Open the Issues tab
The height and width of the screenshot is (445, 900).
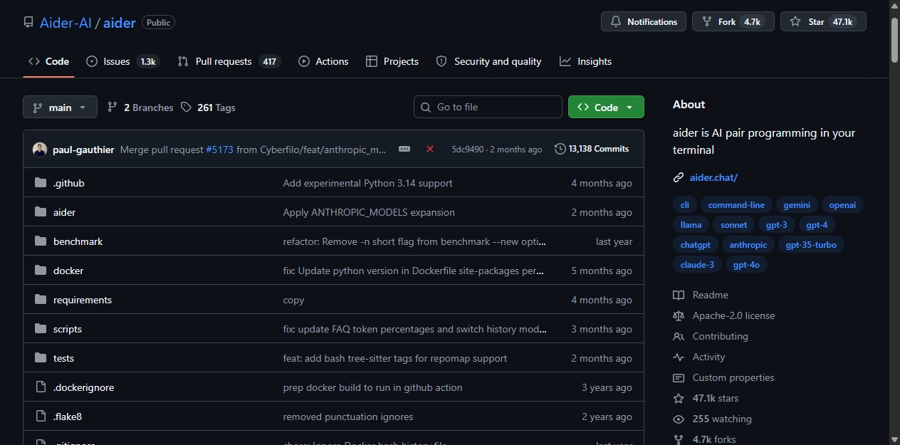pyautogui.click(x=122, y=61)
